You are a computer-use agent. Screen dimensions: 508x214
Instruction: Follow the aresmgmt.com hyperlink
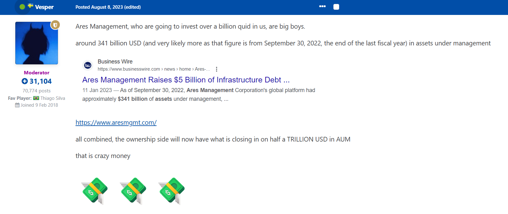116,123
